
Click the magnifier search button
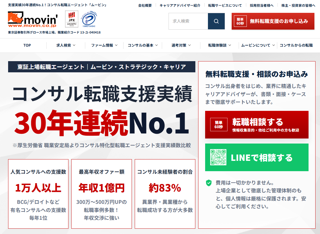(x=216, y=21)
